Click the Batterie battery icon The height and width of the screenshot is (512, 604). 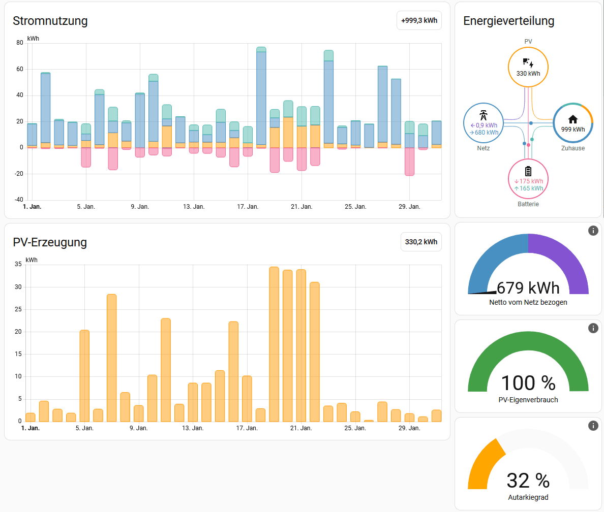click(x=528, y=171)
